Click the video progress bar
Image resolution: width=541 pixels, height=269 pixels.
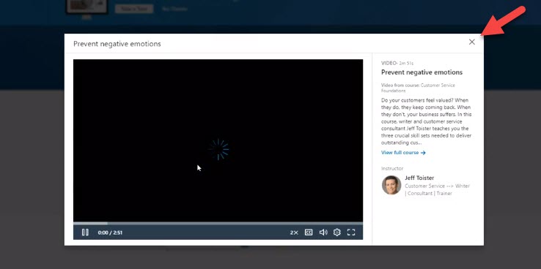pos(218,223)
